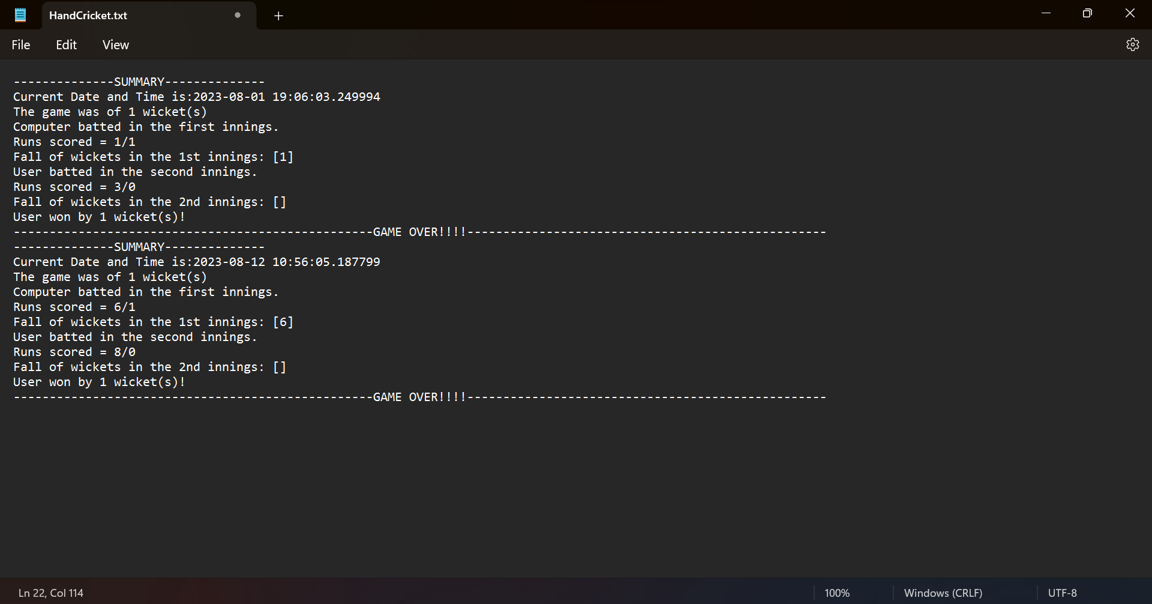
Task: Open the File menu
Action: click(x=21, y=45)
